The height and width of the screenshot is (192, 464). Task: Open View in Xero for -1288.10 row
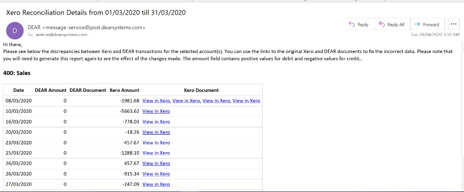(x=156, y=153)
